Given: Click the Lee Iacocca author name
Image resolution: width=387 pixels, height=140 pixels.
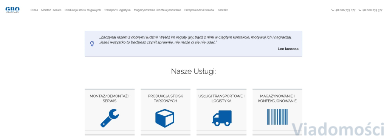Looking at the screenshot, I should pos(288,49).
